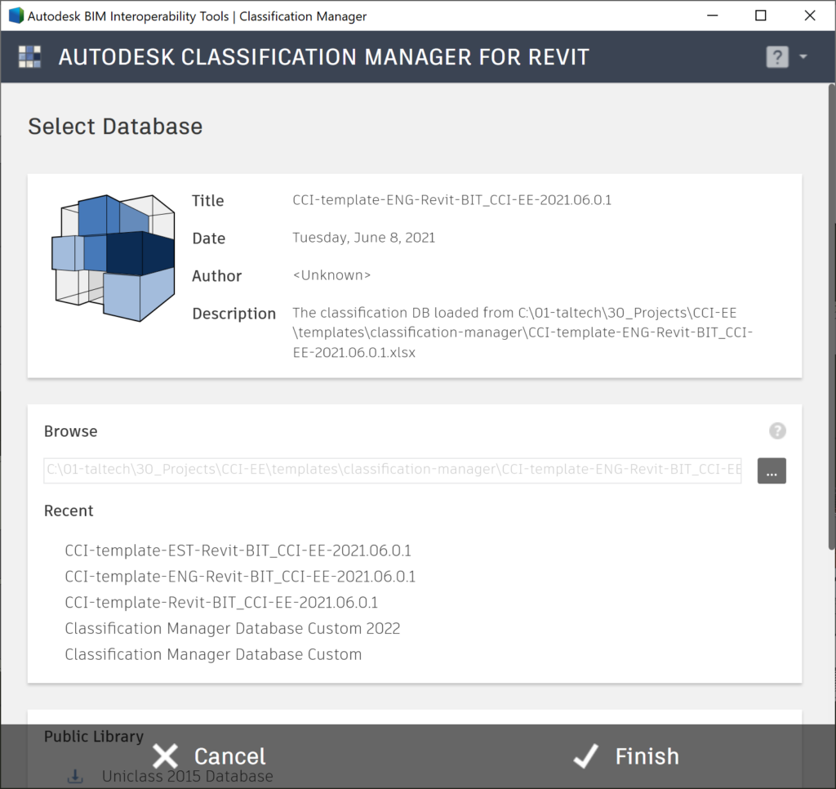Image resolution: width=836 pixels, height=789 pixels.
Task: Select recent CCI-template-ENG-Revit-BIT_CCI-EE-2021.06.0.1
Action: pyautogui.click(x=240, y=576)
